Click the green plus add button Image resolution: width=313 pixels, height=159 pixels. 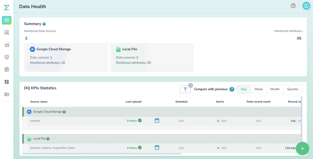coord(302,149)
